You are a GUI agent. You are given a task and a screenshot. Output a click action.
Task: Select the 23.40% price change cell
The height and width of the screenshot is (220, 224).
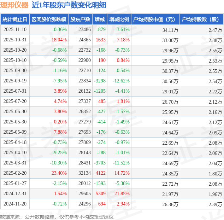pos(59,173)
